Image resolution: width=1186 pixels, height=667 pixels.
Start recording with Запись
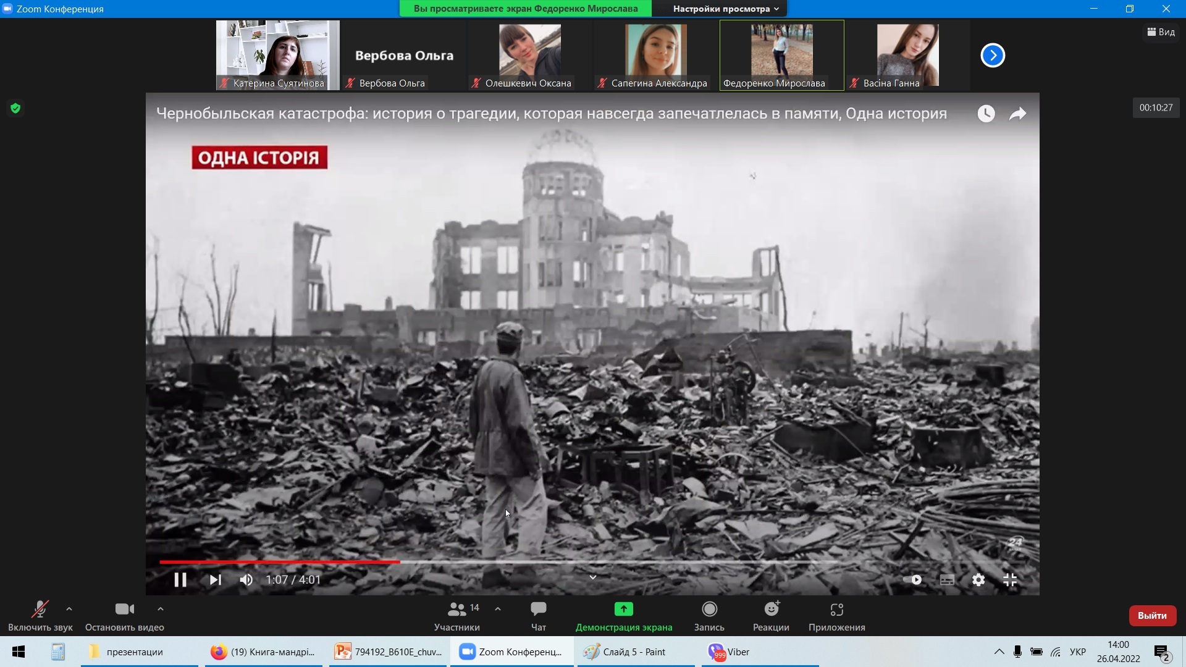(709, 616)
